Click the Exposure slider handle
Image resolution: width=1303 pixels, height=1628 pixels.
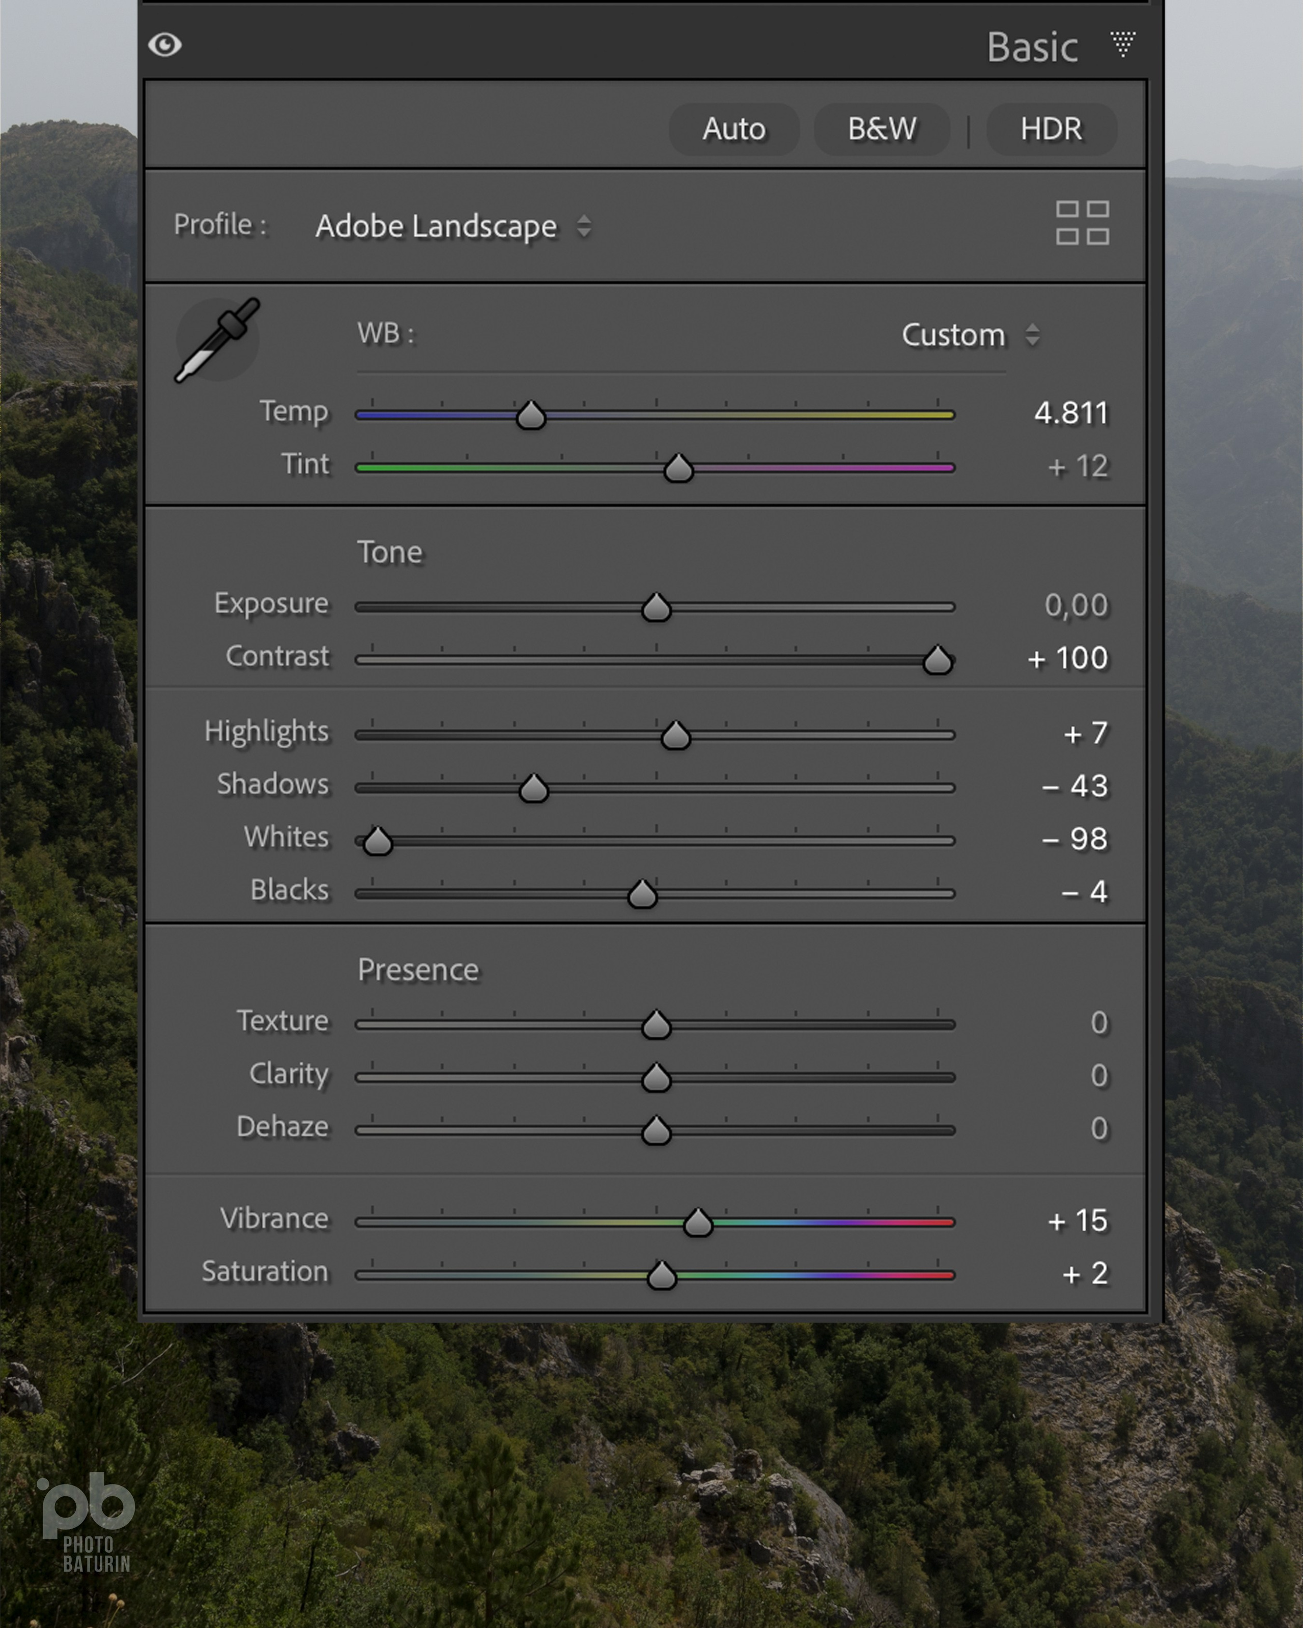[x=657, y=607]
